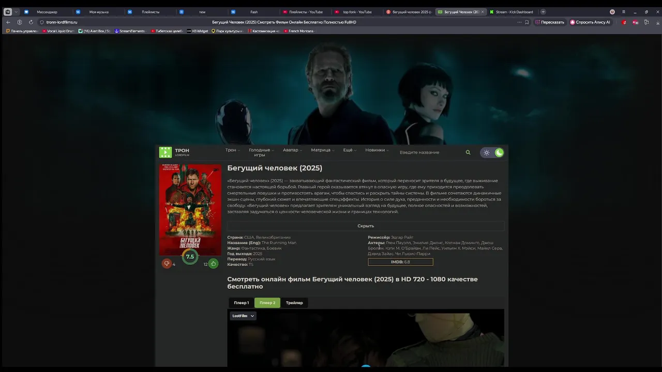Switch to light theme sun toggle

(487, 152)
